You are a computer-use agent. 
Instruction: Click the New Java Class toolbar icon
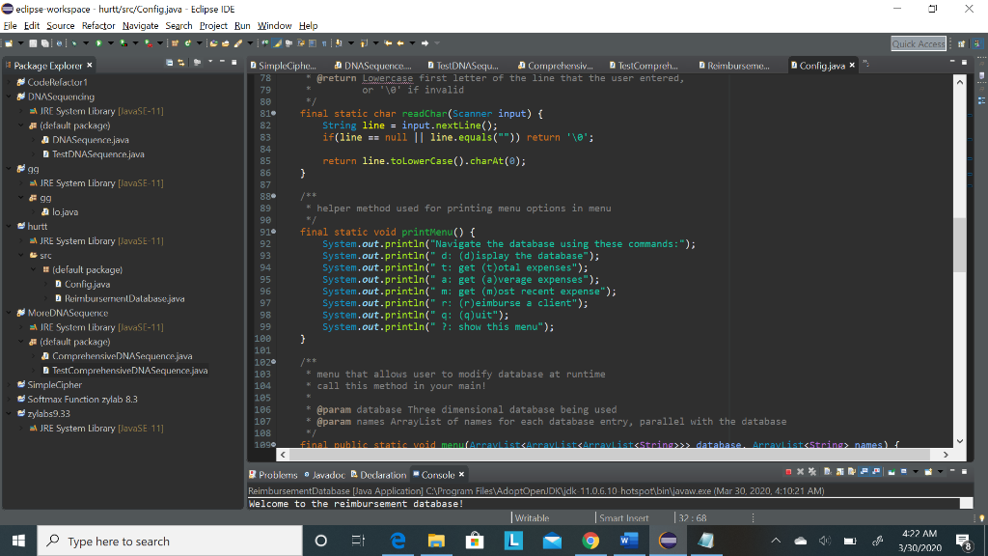point(188,43)
